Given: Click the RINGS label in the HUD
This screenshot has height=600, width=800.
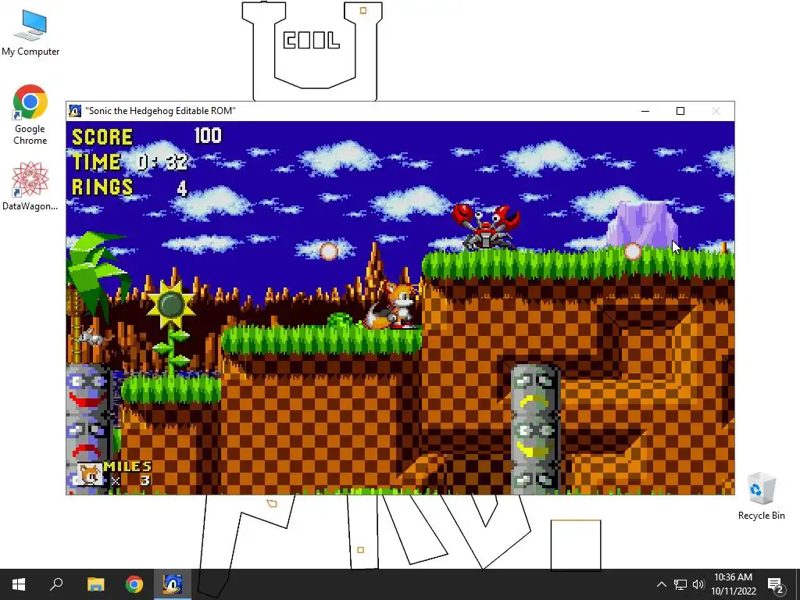Looking at the screenshot, I should pyautogui.click(x=102, y=187).
